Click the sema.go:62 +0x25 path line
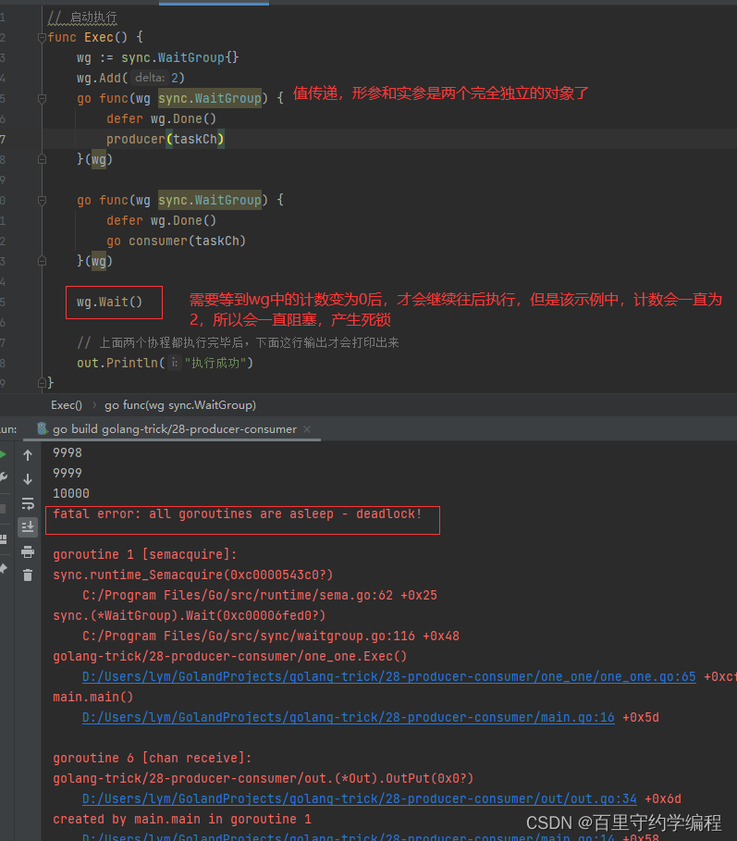 (260, 595)
